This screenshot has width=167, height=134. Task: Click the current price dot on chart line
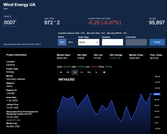click(x=151, y=94)
